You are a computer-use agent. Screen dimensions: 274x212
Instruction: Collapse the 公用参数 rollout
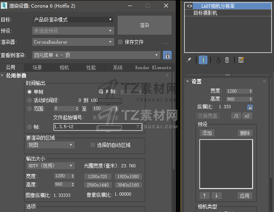click(2, 75)
